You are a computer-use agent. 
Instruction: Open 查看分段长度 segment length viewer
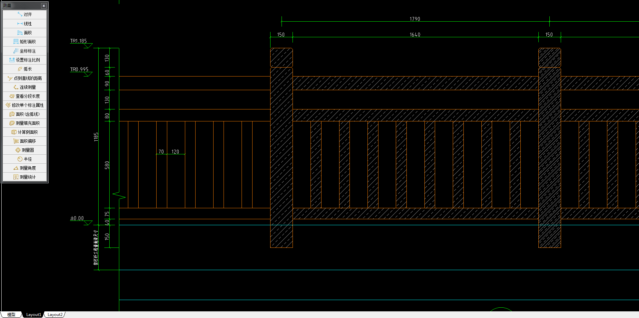click(24, 96)
